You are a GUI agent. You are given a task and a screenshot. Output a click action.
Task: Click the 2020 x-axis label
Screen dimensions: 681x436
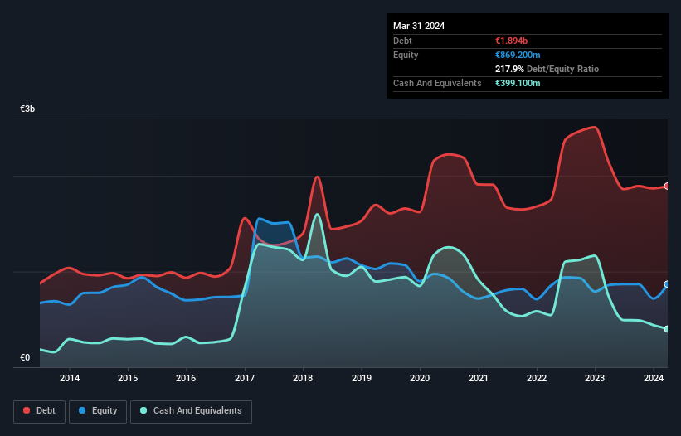[x=420, y=378]
